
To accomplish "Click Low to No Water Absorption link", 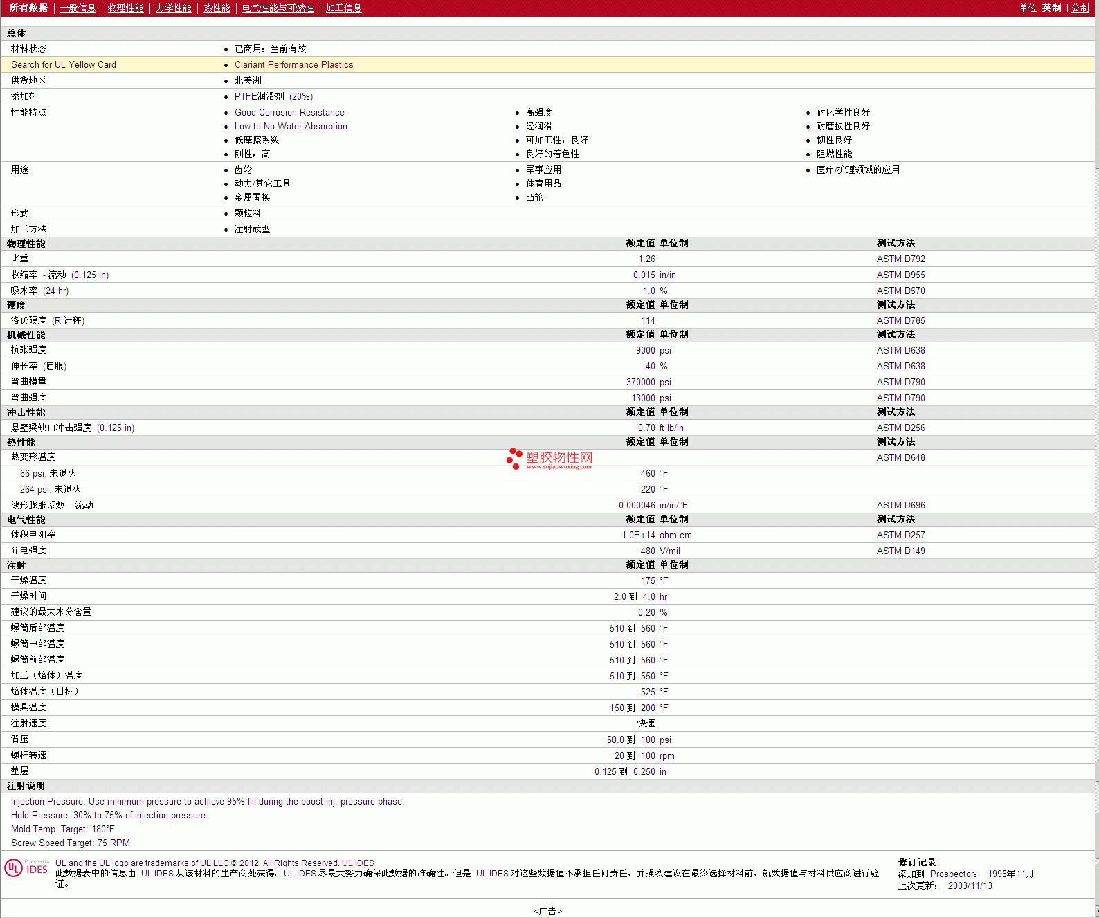I will coord(291,127).
